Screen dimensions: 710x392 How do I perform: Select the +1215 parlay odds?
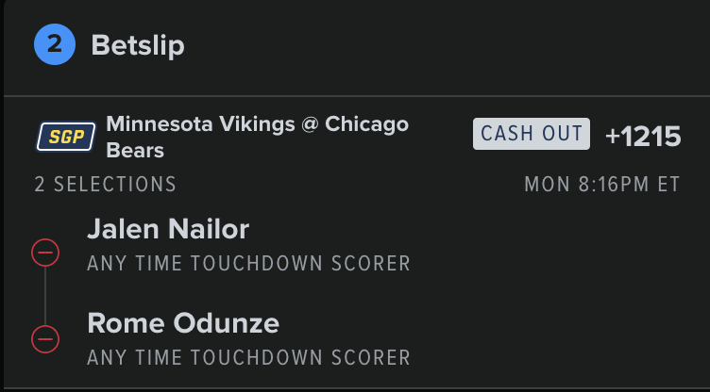[x=643, y=137]
